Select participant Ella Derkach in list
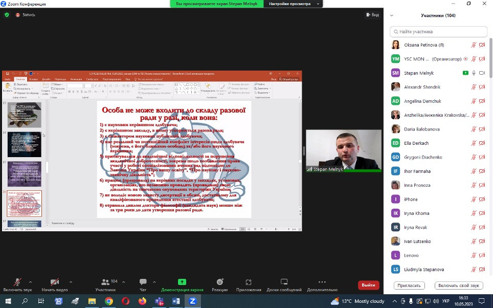 point(439,143)
